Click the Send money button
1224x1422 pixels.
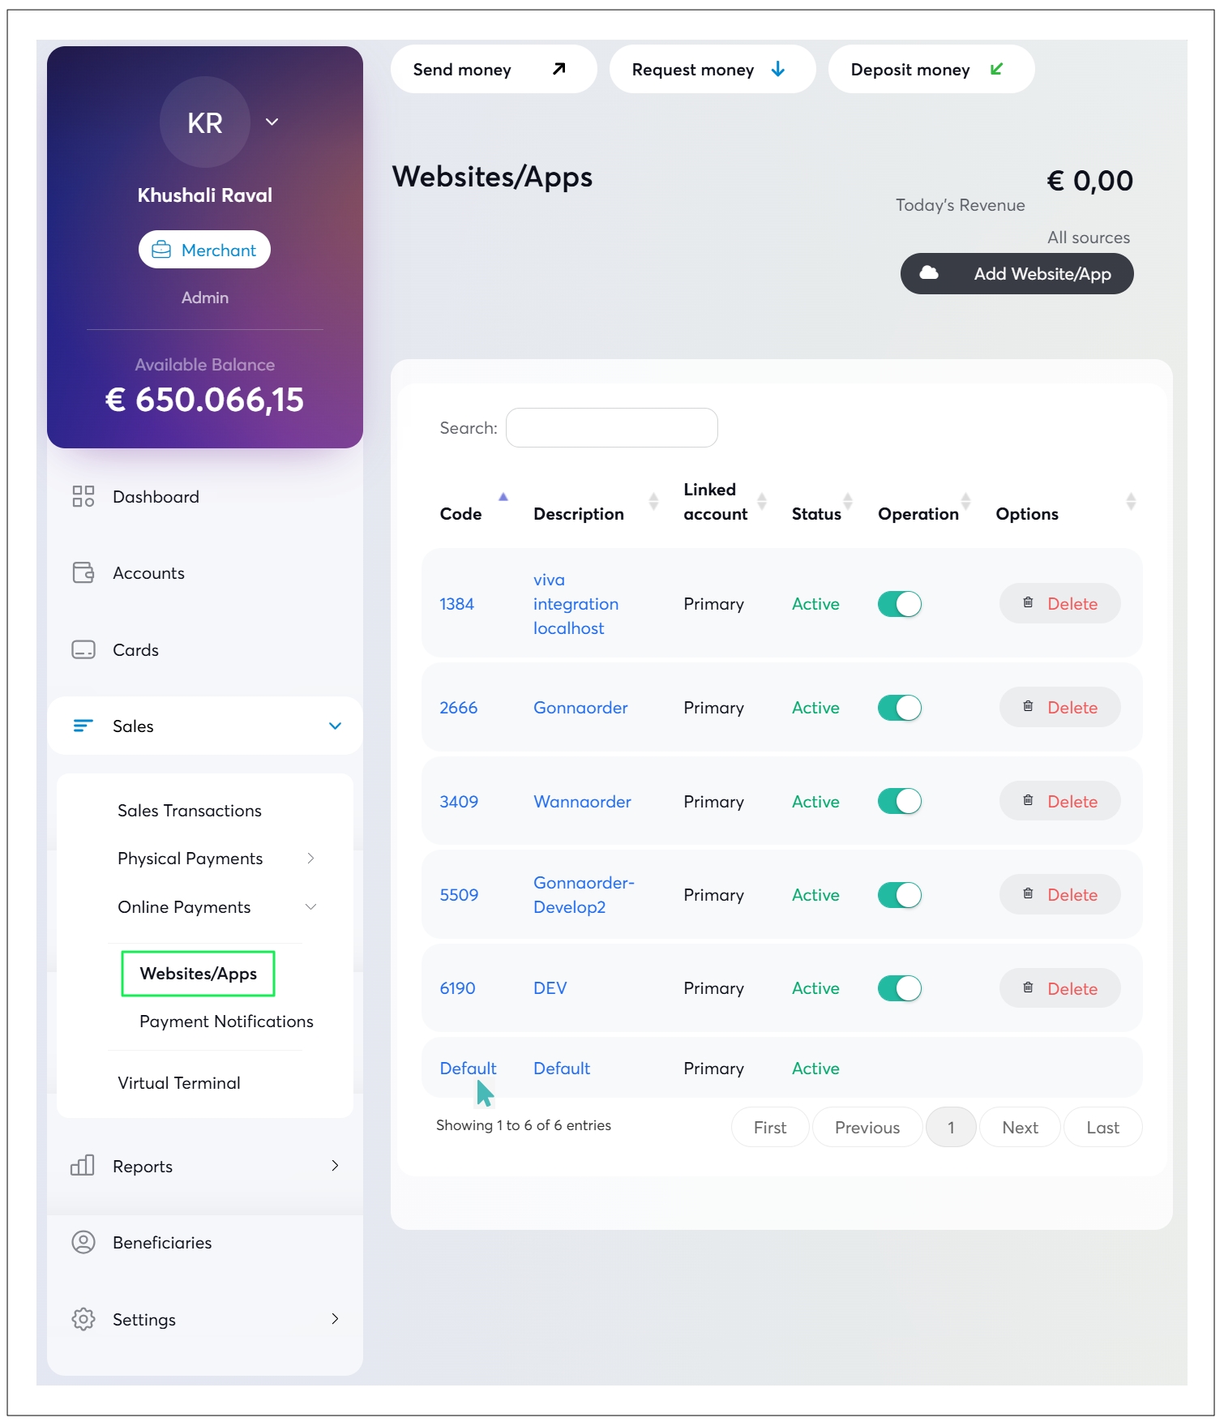coord(494,69)
